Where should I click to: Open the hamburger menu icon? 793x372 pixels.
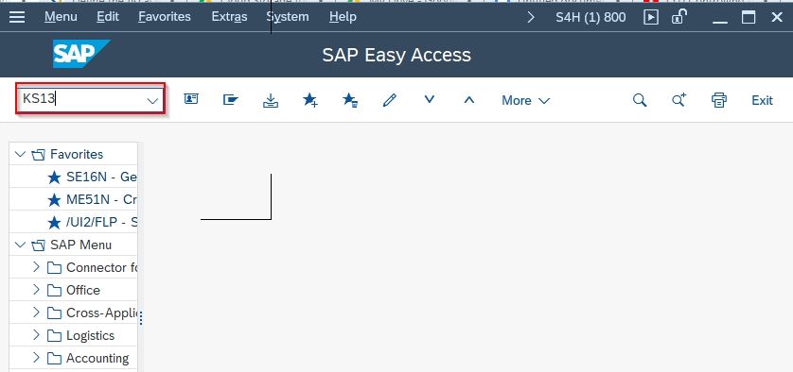17,17
